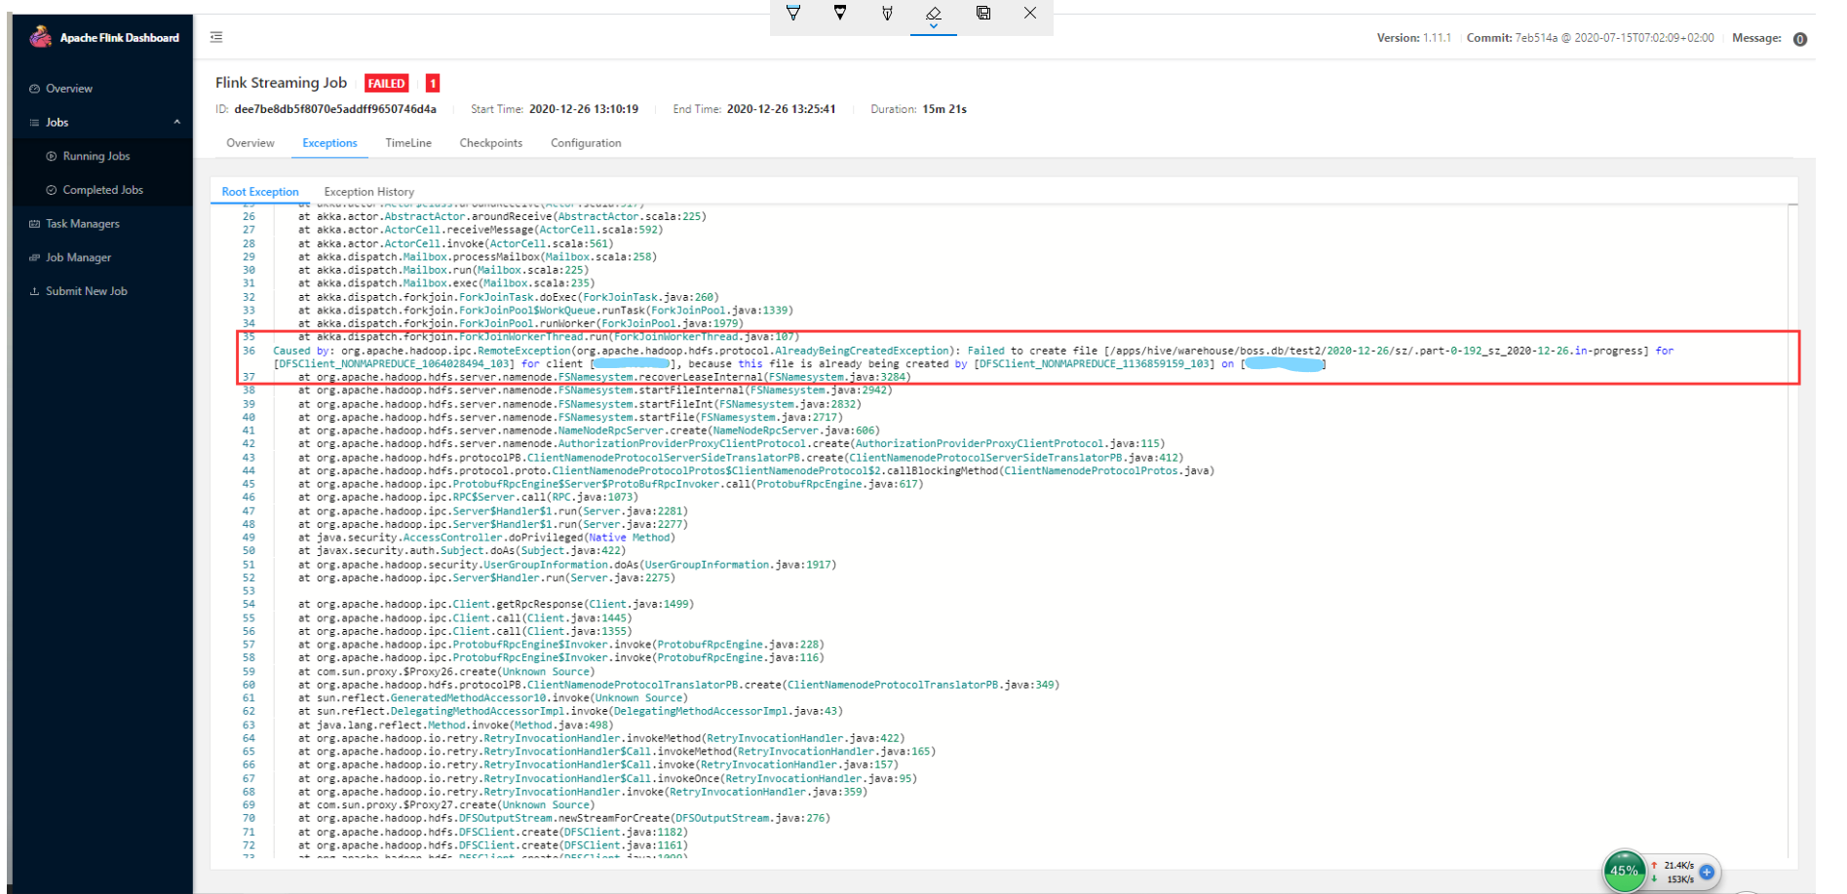Image resolution: width=1847 pixels, height=894 pixels.
Task: Open Overview in the sidebar
Action: click(x=69, y=89)
